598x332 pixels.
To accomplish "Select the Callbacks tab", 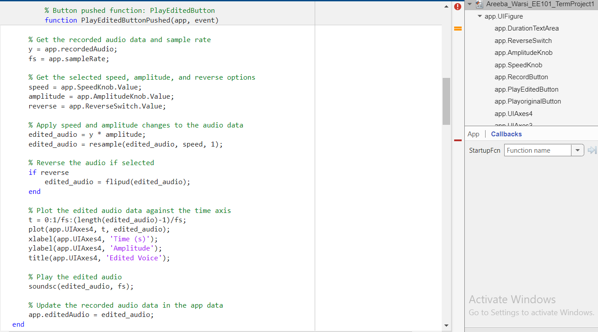I will [x=506, y=134].
